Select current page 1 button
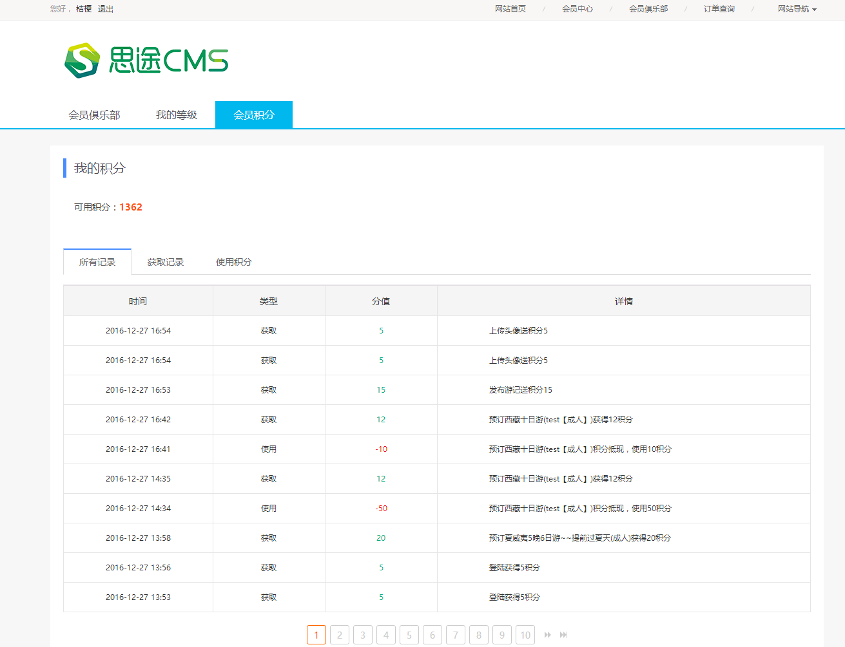This screenshot has height=647, width=845. 316,635
